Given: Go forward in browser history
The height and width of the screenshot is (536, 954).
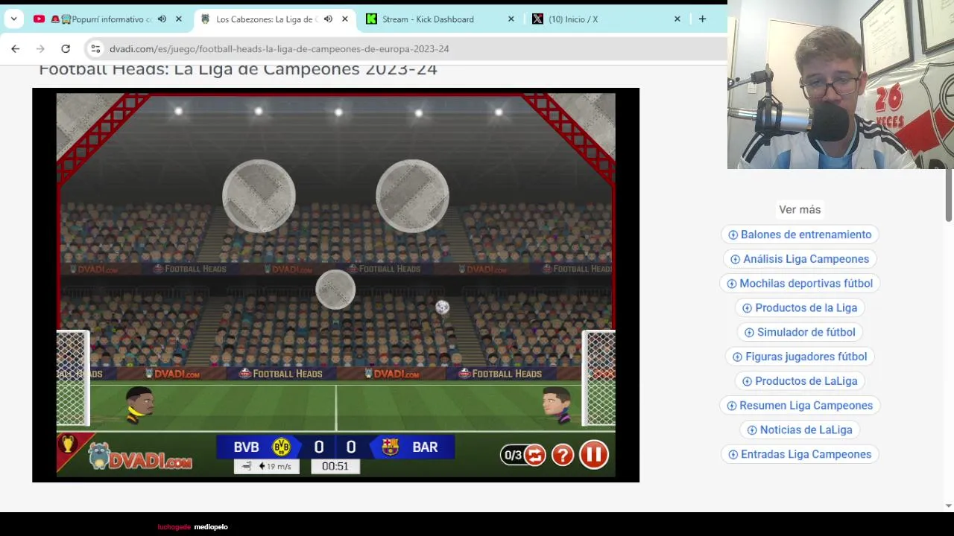Looking at the screenshot, I should pos(40,48).
